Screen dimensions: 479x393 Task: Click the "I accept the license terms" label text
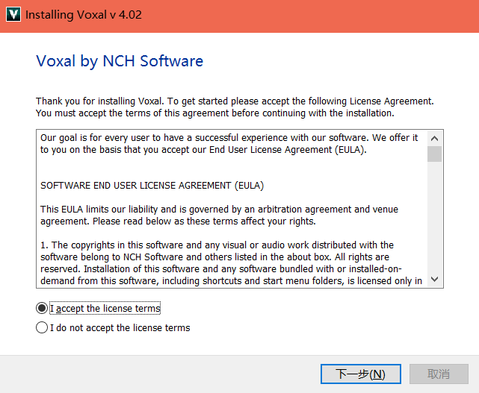[105, 309]
